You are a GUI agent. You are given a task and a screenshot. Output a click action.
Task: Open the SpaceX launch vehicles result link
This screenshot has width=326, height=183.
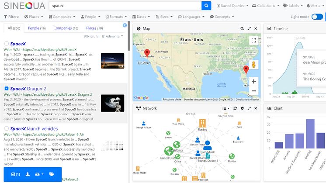click(x=34, y=128)
